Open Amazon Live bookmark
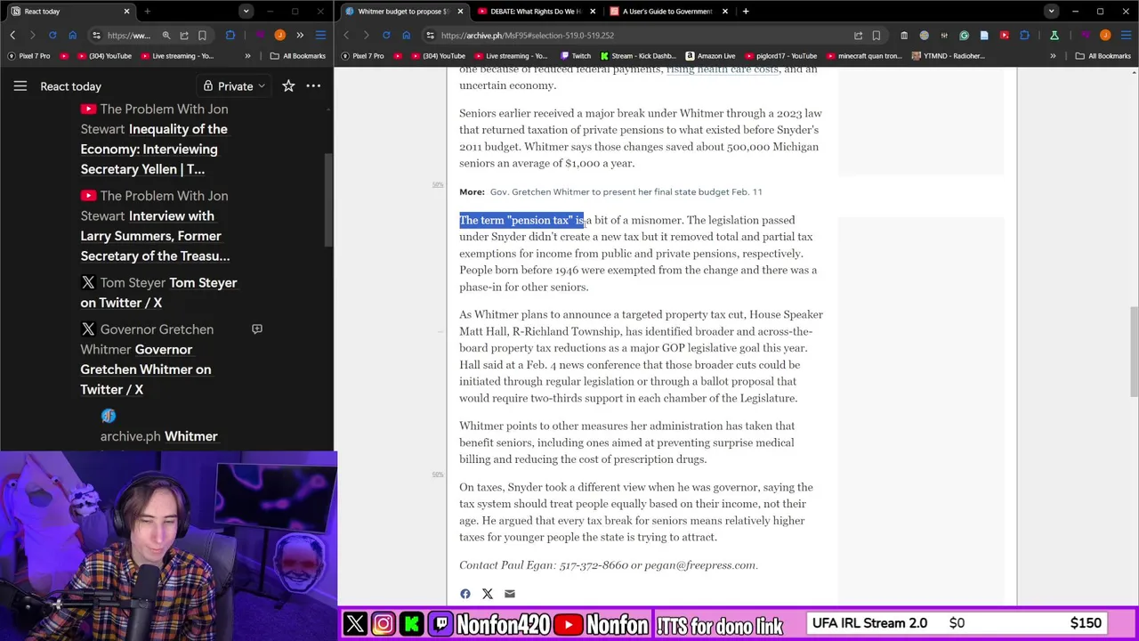1139x641 pixels. (710, 56)
